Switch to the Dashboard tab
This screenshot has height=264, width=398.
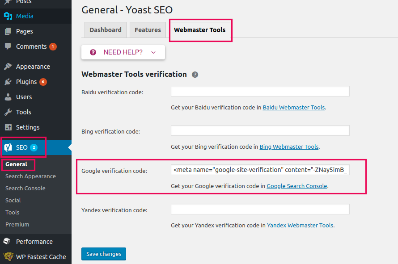point(106,30)
